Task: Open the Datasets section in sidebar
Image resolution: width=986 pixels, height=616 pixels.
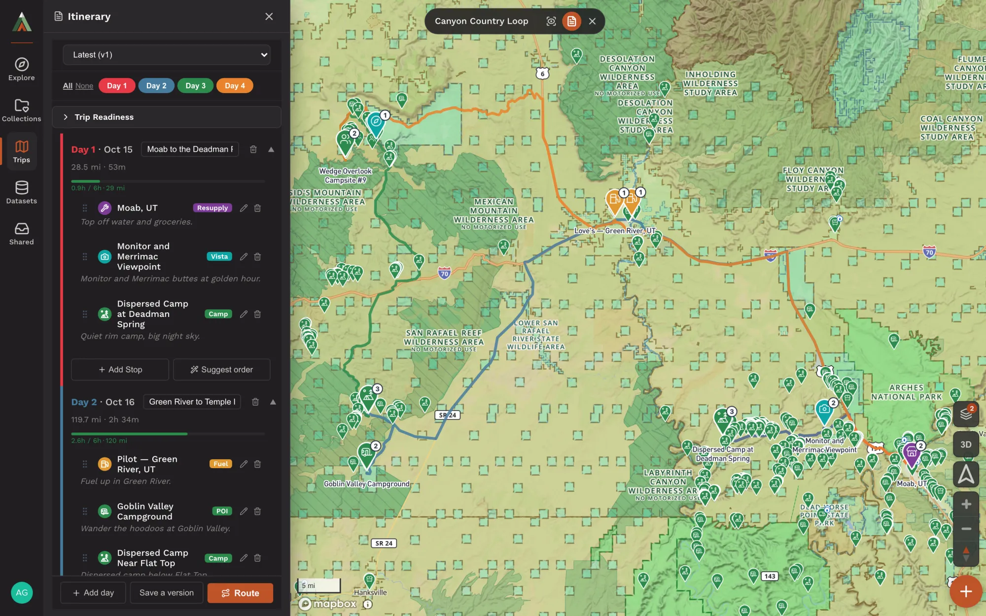Action: [22, 192]
